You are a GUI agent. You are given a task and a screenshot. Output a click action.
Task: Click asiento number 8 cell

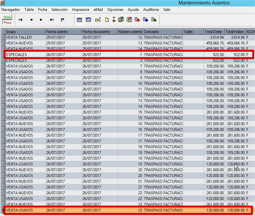(x=130, y=72)
